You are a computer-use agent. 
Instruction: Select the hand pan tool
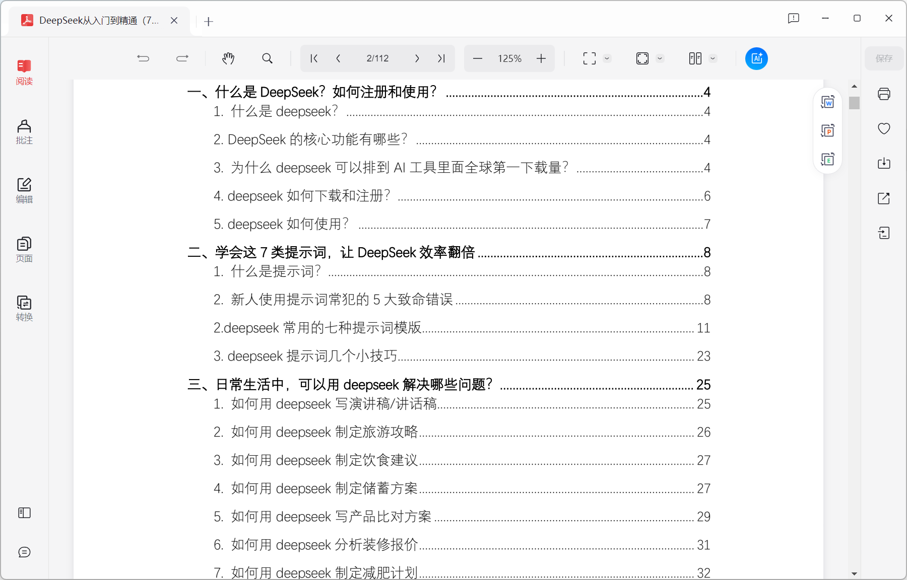228,58
